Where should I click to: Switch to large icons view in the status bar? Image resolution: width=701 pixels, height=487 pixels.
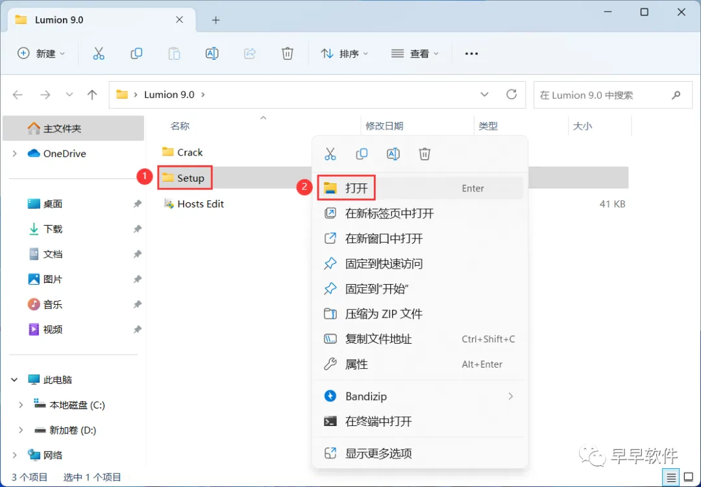click(689, 478)
